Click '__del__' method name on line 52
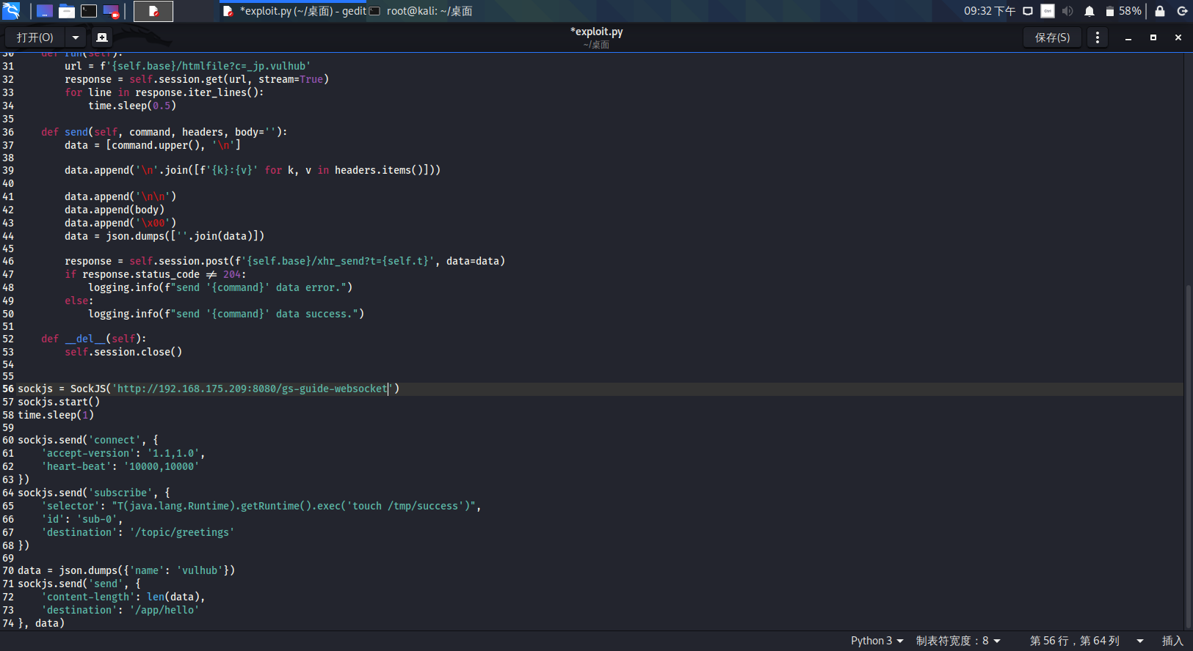Screen dimensions: 1193x651 click(85, 339)
